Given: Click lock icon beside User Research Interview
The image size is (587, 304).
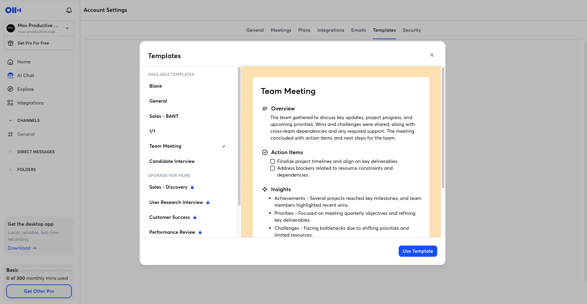Looking at the screenshot, I should point(208,202).
